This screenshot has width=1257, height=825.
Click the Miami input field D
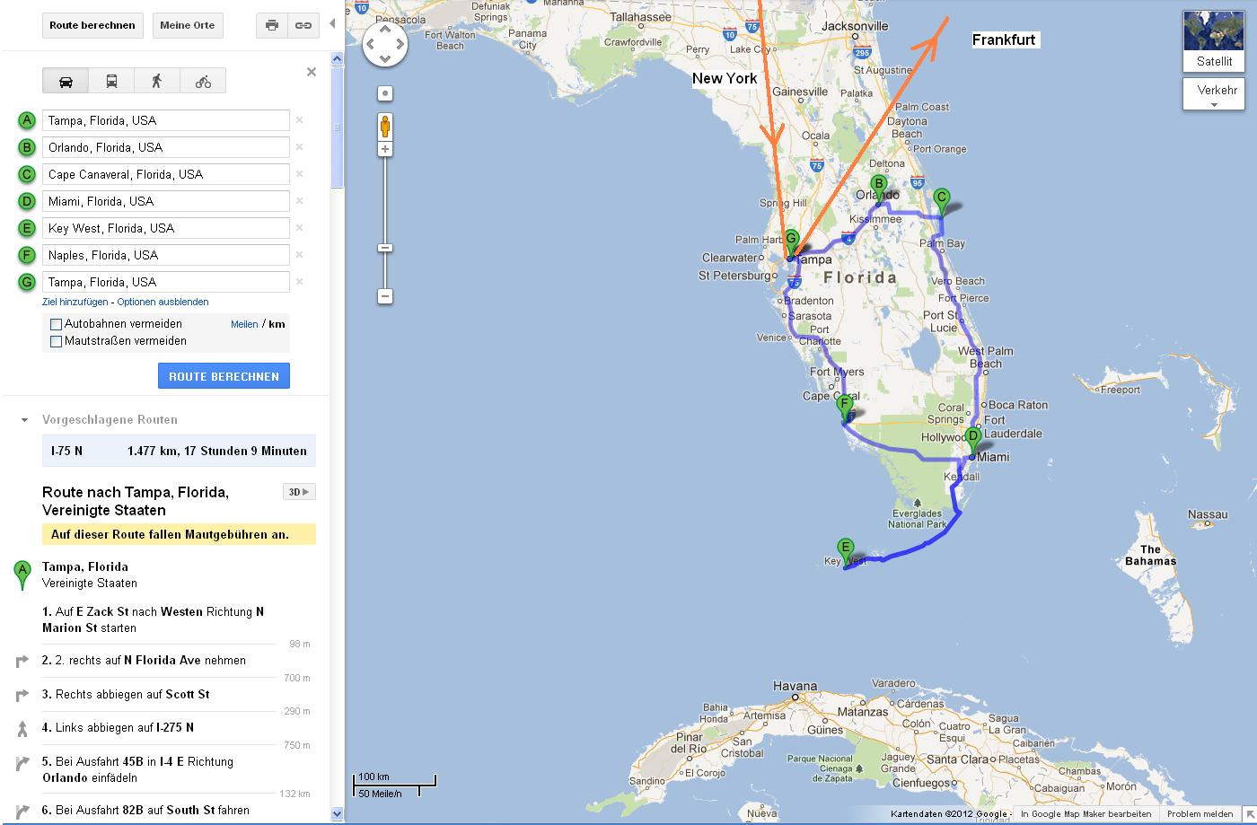(166, 201)
